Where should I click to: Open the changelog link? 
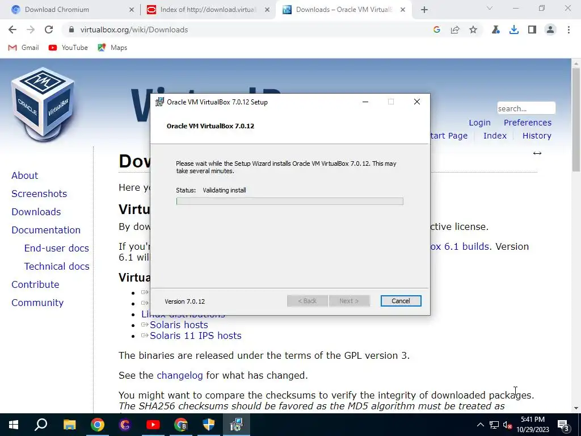point(180,375)
